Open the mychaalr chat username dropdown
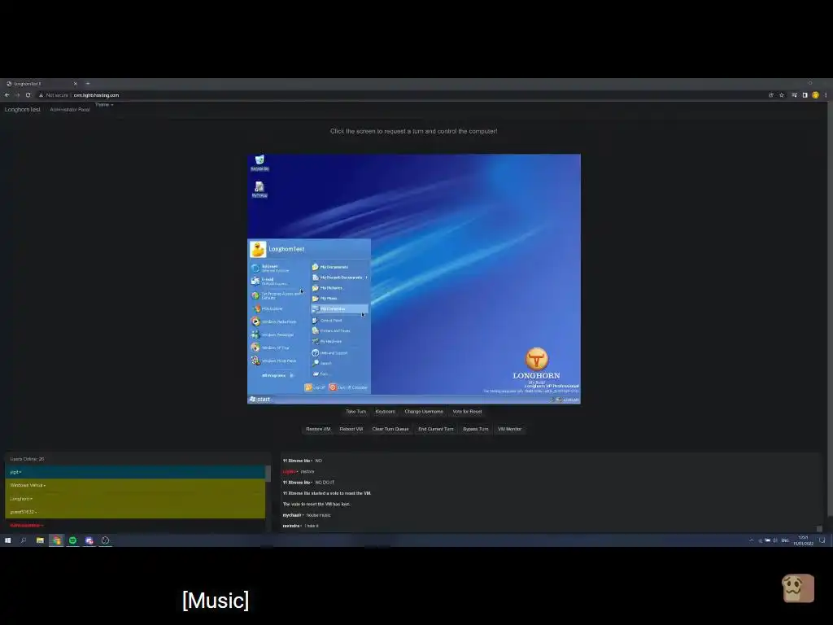833x625 pixels. click(292, 515)
